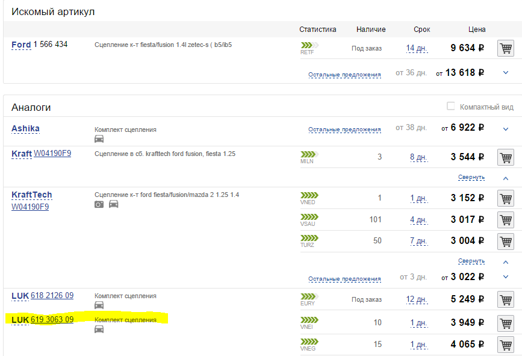Open the highlighted LUK brand link
The width and height of the screenshot is (522, 356).
coord(20,320)
